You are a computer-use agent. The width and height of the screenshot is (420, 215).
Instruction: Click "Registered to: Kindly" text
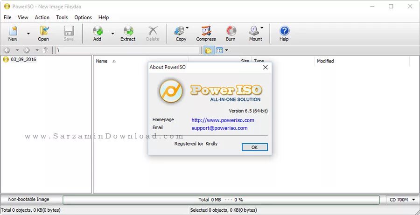[x=196, y=144]
